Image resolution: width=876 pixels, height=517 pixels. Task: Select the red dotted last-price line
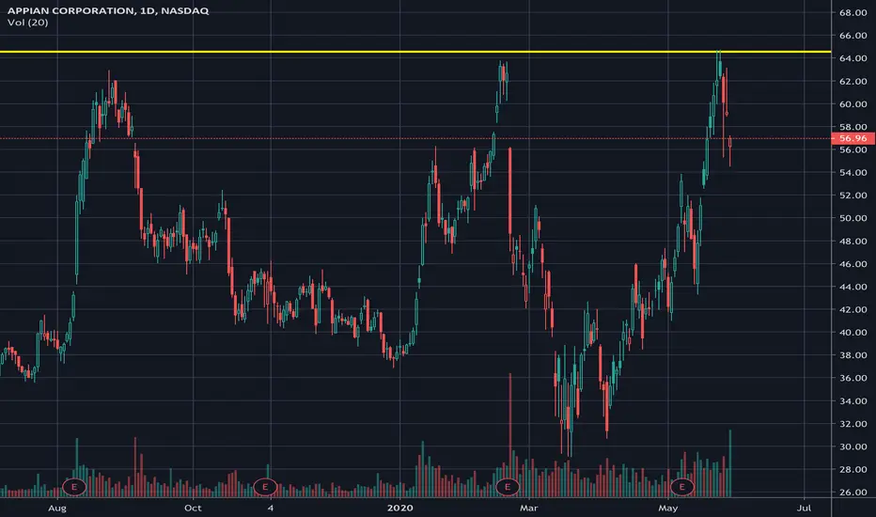[x=415, y=138]
